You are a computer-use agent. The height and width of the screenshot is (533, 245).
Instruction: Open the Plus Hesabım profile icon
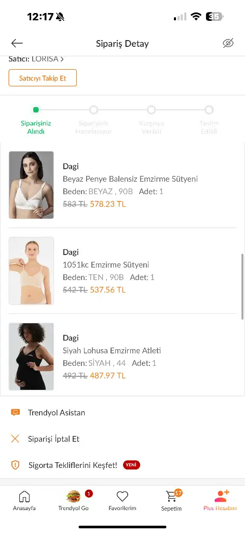[222, 496]
